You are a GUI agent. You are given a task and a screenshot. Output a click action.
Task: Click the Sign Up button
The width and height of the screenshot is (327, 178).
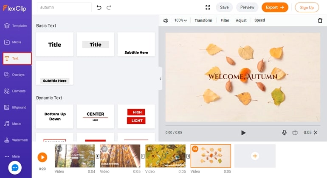[x=307, y=8]
